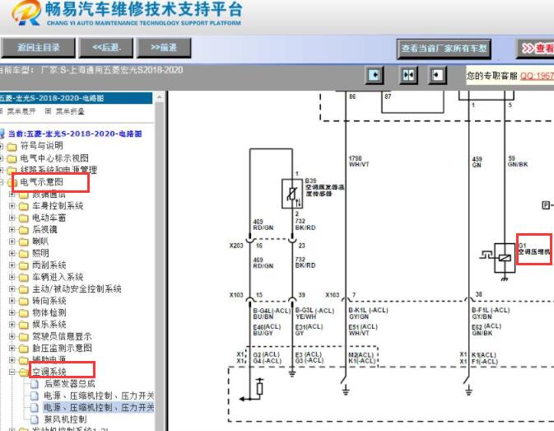Click the B39 evaporator temperature sensor symbol
The width and height of the screenshot is (554, 431).
click(292, 194)
